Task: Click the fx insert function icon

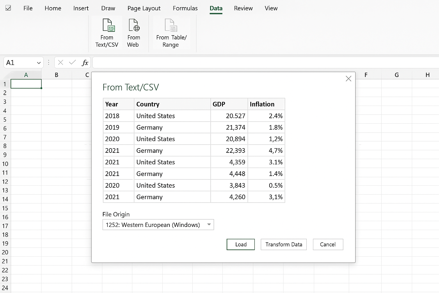Action: click(85, 63)
